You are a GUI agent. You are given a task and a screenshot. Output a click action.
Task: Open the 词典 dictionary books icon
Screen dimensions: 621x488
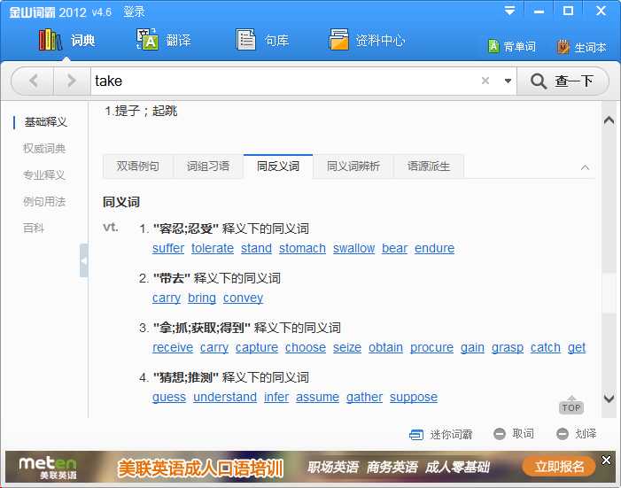coord(50,40)
